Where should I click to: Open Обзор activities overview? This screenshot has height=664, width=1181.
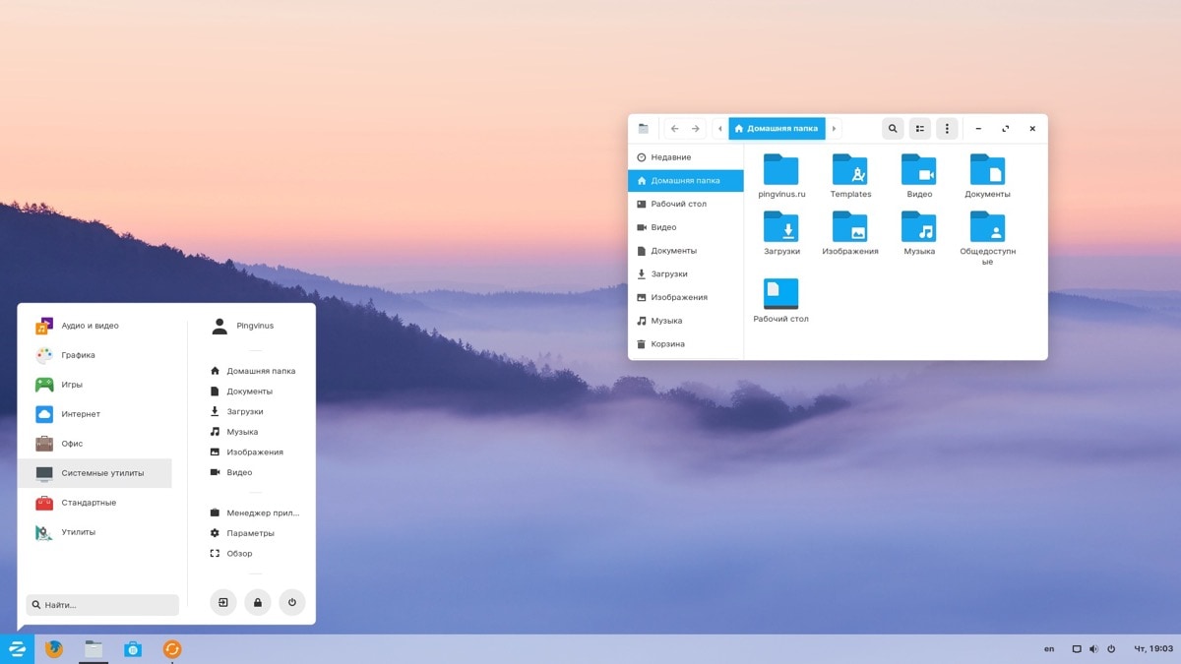(232, 554)
